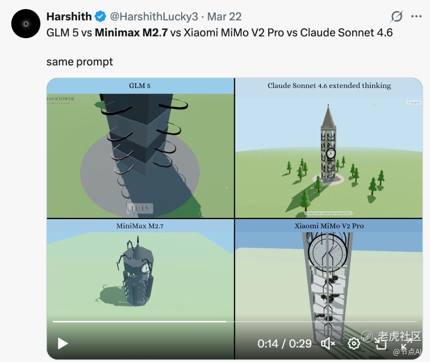Image resolution: width=430 pixels, height=362 pixels.
Task: Open the @HarshithLucky3 handle link
Action: (154, 16)
